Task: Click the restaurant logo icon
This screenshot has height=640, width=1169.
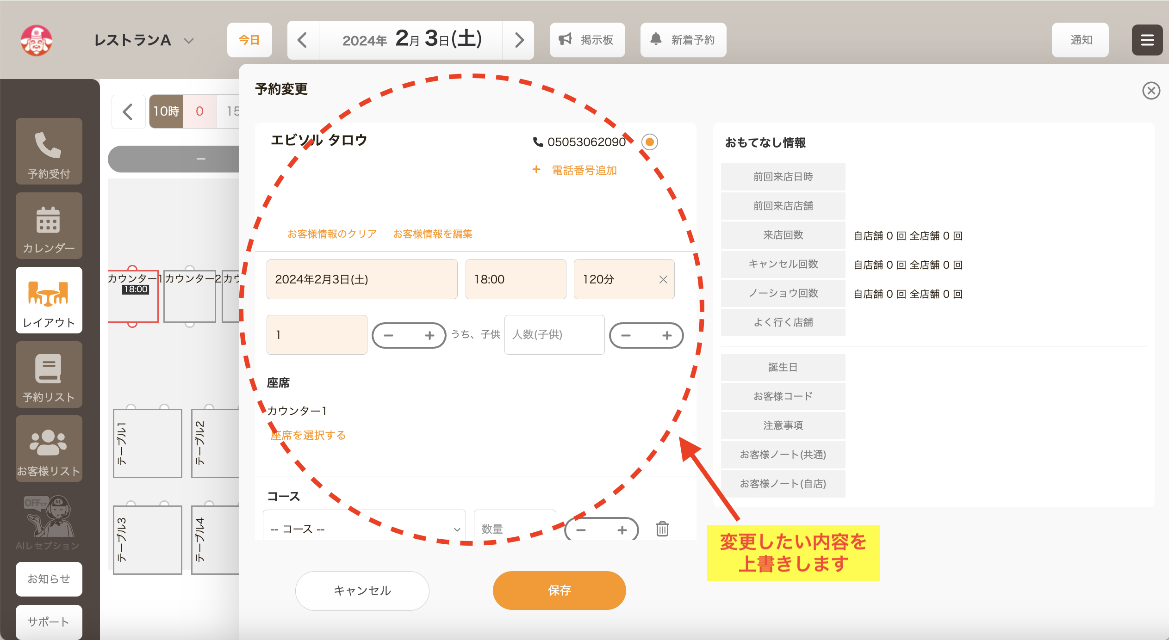Action: coord(37,41)
